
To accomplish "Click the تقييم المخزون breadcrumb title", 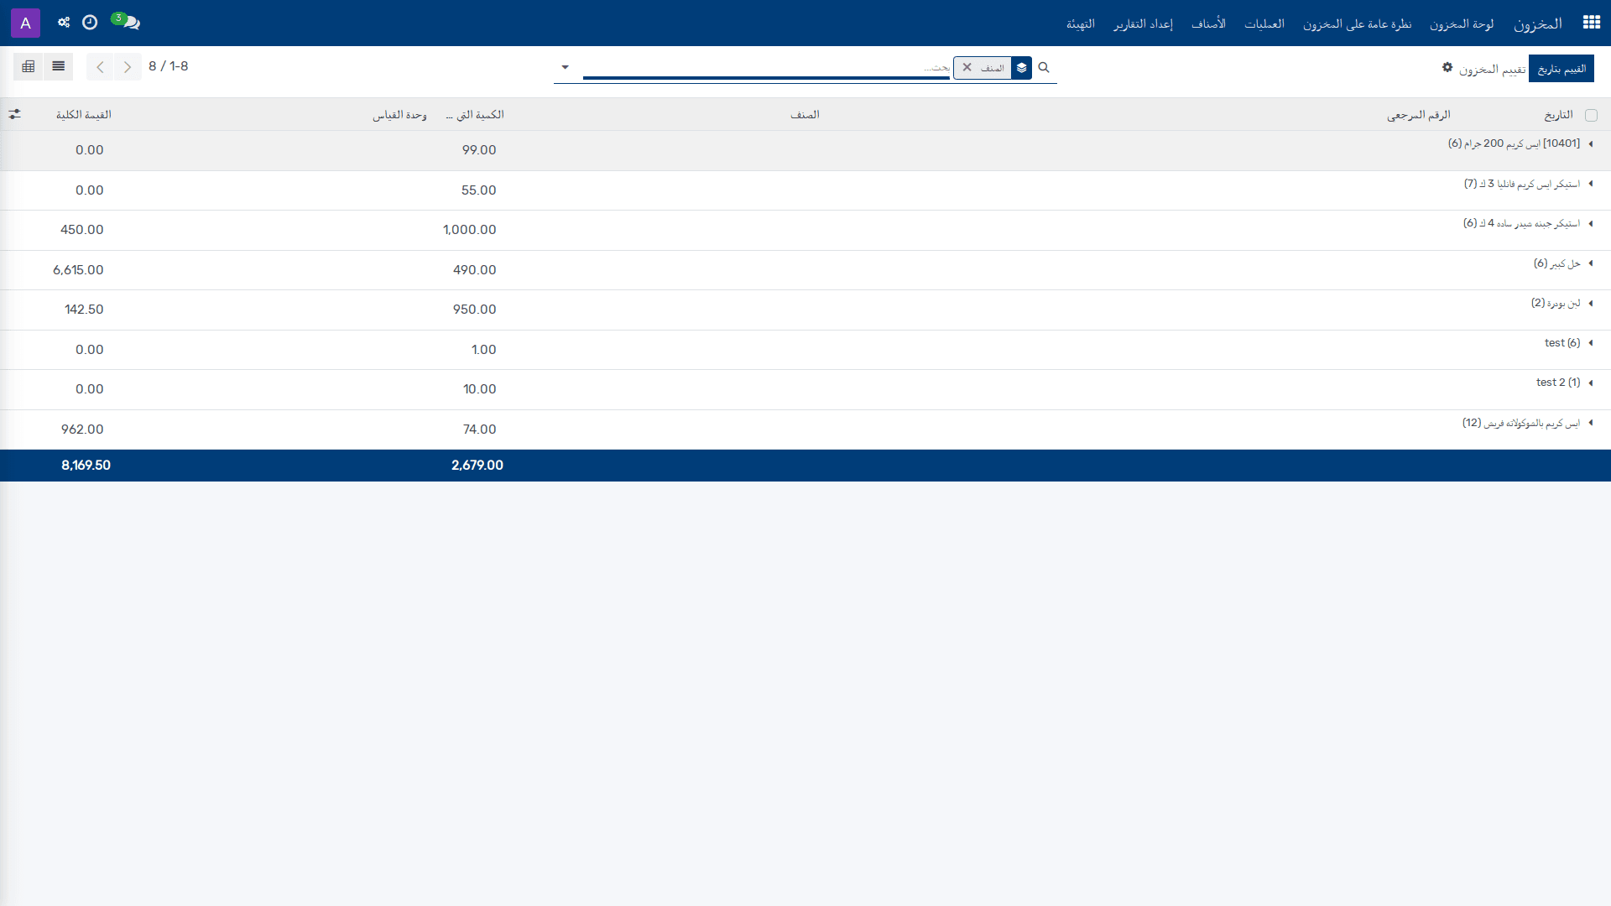I will click(x=1492, y=69).
